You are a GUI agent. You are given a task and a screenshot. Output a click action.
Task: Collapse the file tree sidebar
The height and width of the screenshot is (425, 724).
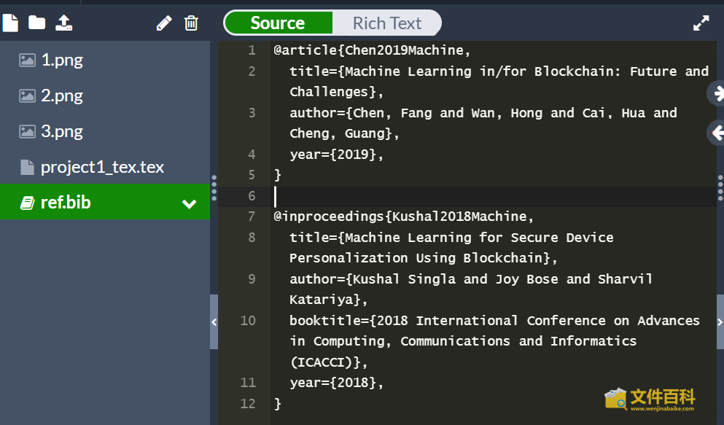pos(214,321)
